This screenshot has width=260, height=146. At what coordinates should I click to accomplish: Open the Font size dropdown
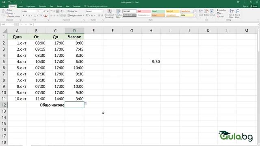pos(42,11)
